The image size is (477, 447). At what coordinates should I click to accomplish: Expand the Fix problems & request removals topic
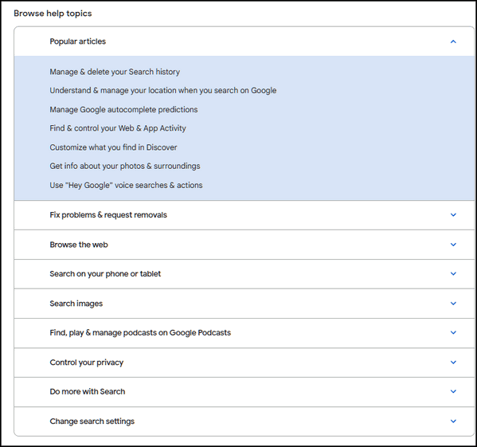(x=244, y=215)
